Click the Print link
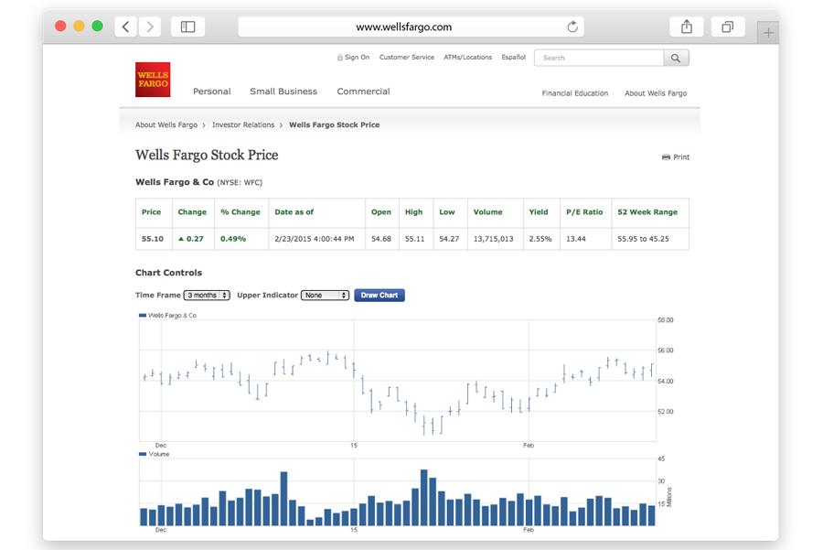The width and height of the screenshot is (823, 550). click(681, 157)
